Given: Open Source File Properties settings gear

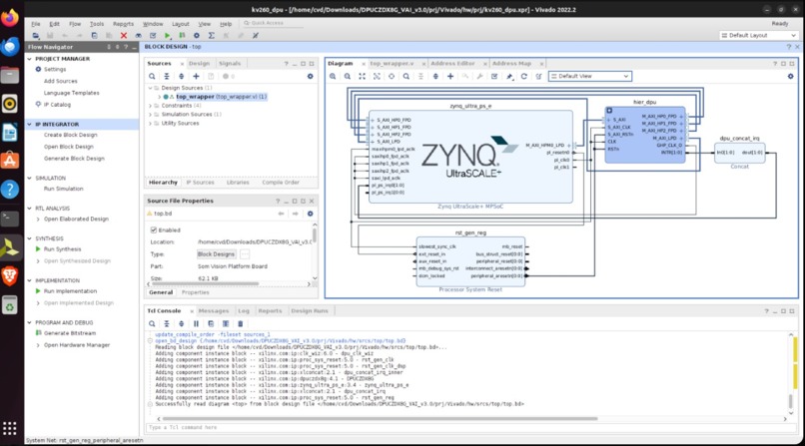Looking at the screenshot, I should 310,214.
